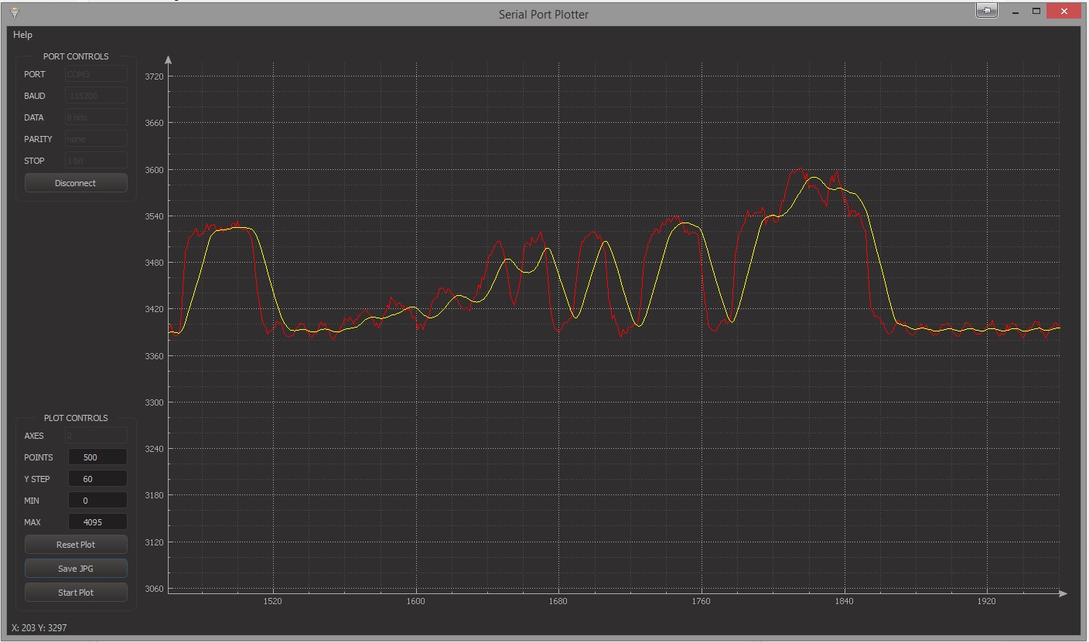Viewport: 1089px width, 642px height.
Task: Maximize the Serial Port Plotter window
Action: (1036, 12)
